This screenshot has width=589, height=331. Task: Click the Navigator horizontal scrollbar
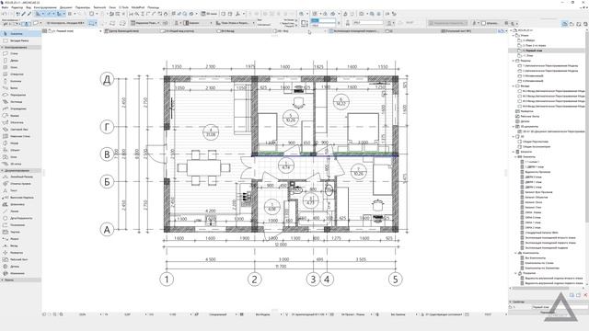541,288
